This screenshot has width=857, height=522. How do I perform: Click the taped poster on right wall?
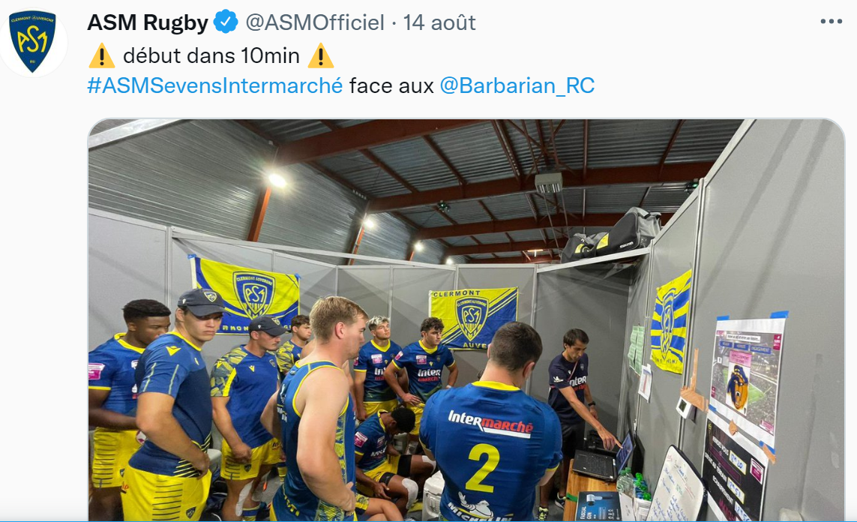[x=745, y=377]
